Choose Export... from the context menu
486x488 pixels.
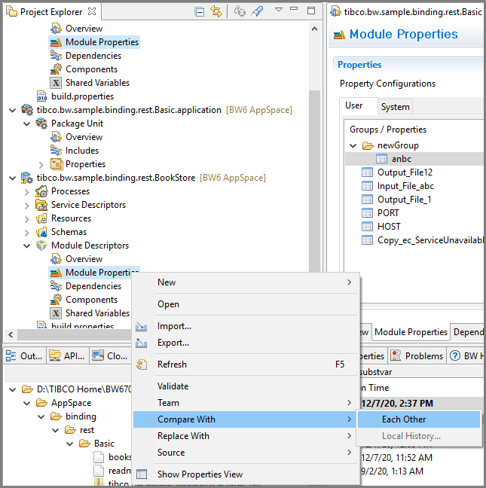[x=246, y=343]
